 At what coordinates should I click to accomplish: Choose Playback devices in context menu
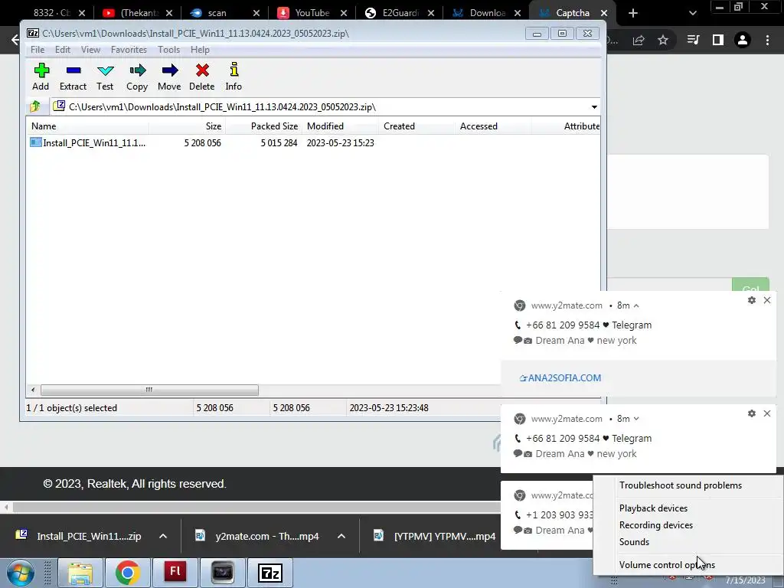pos(654,508)
